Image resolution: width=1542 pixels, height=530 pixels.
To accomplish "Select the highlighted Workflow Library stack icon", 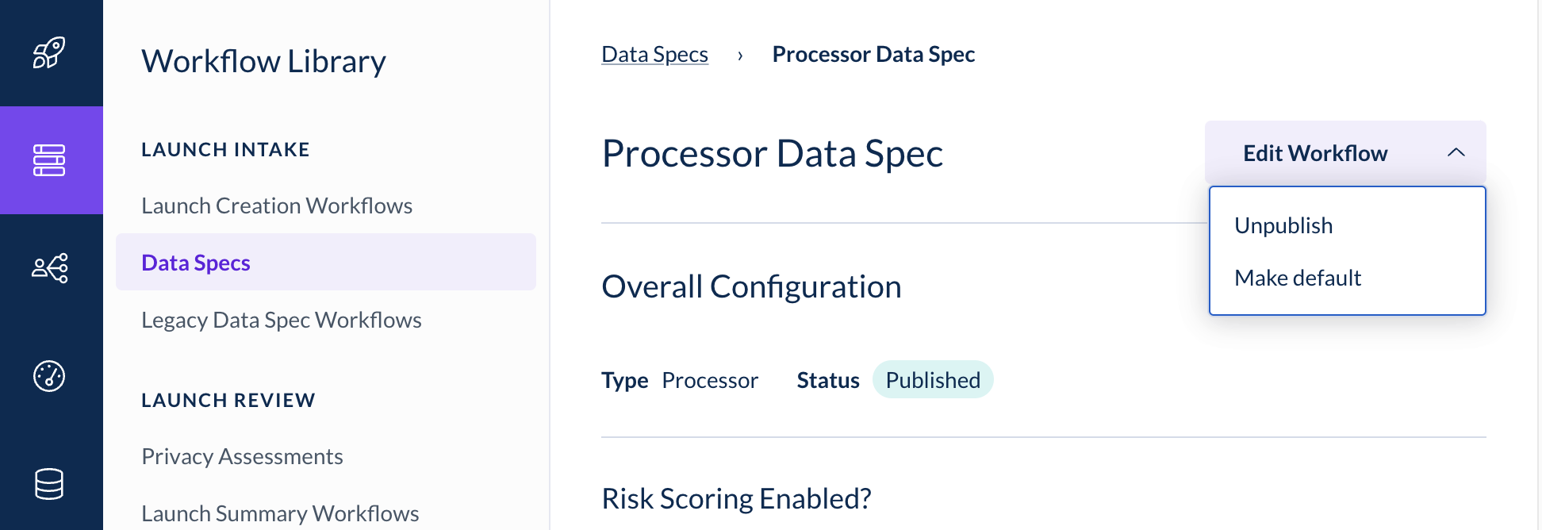I will click(x=49, y=160).
